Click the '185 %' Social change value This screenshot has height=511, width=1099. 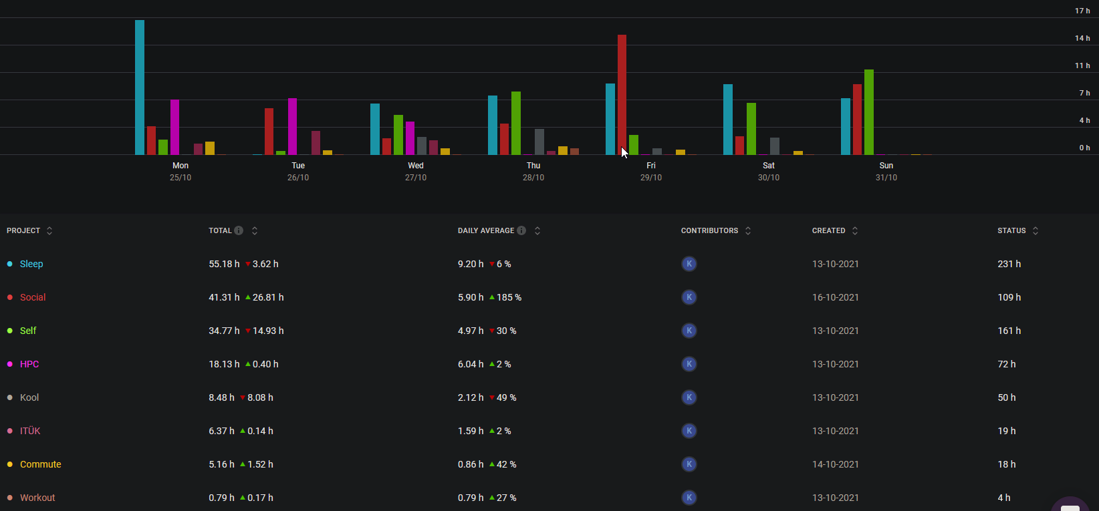coord(509,297)
